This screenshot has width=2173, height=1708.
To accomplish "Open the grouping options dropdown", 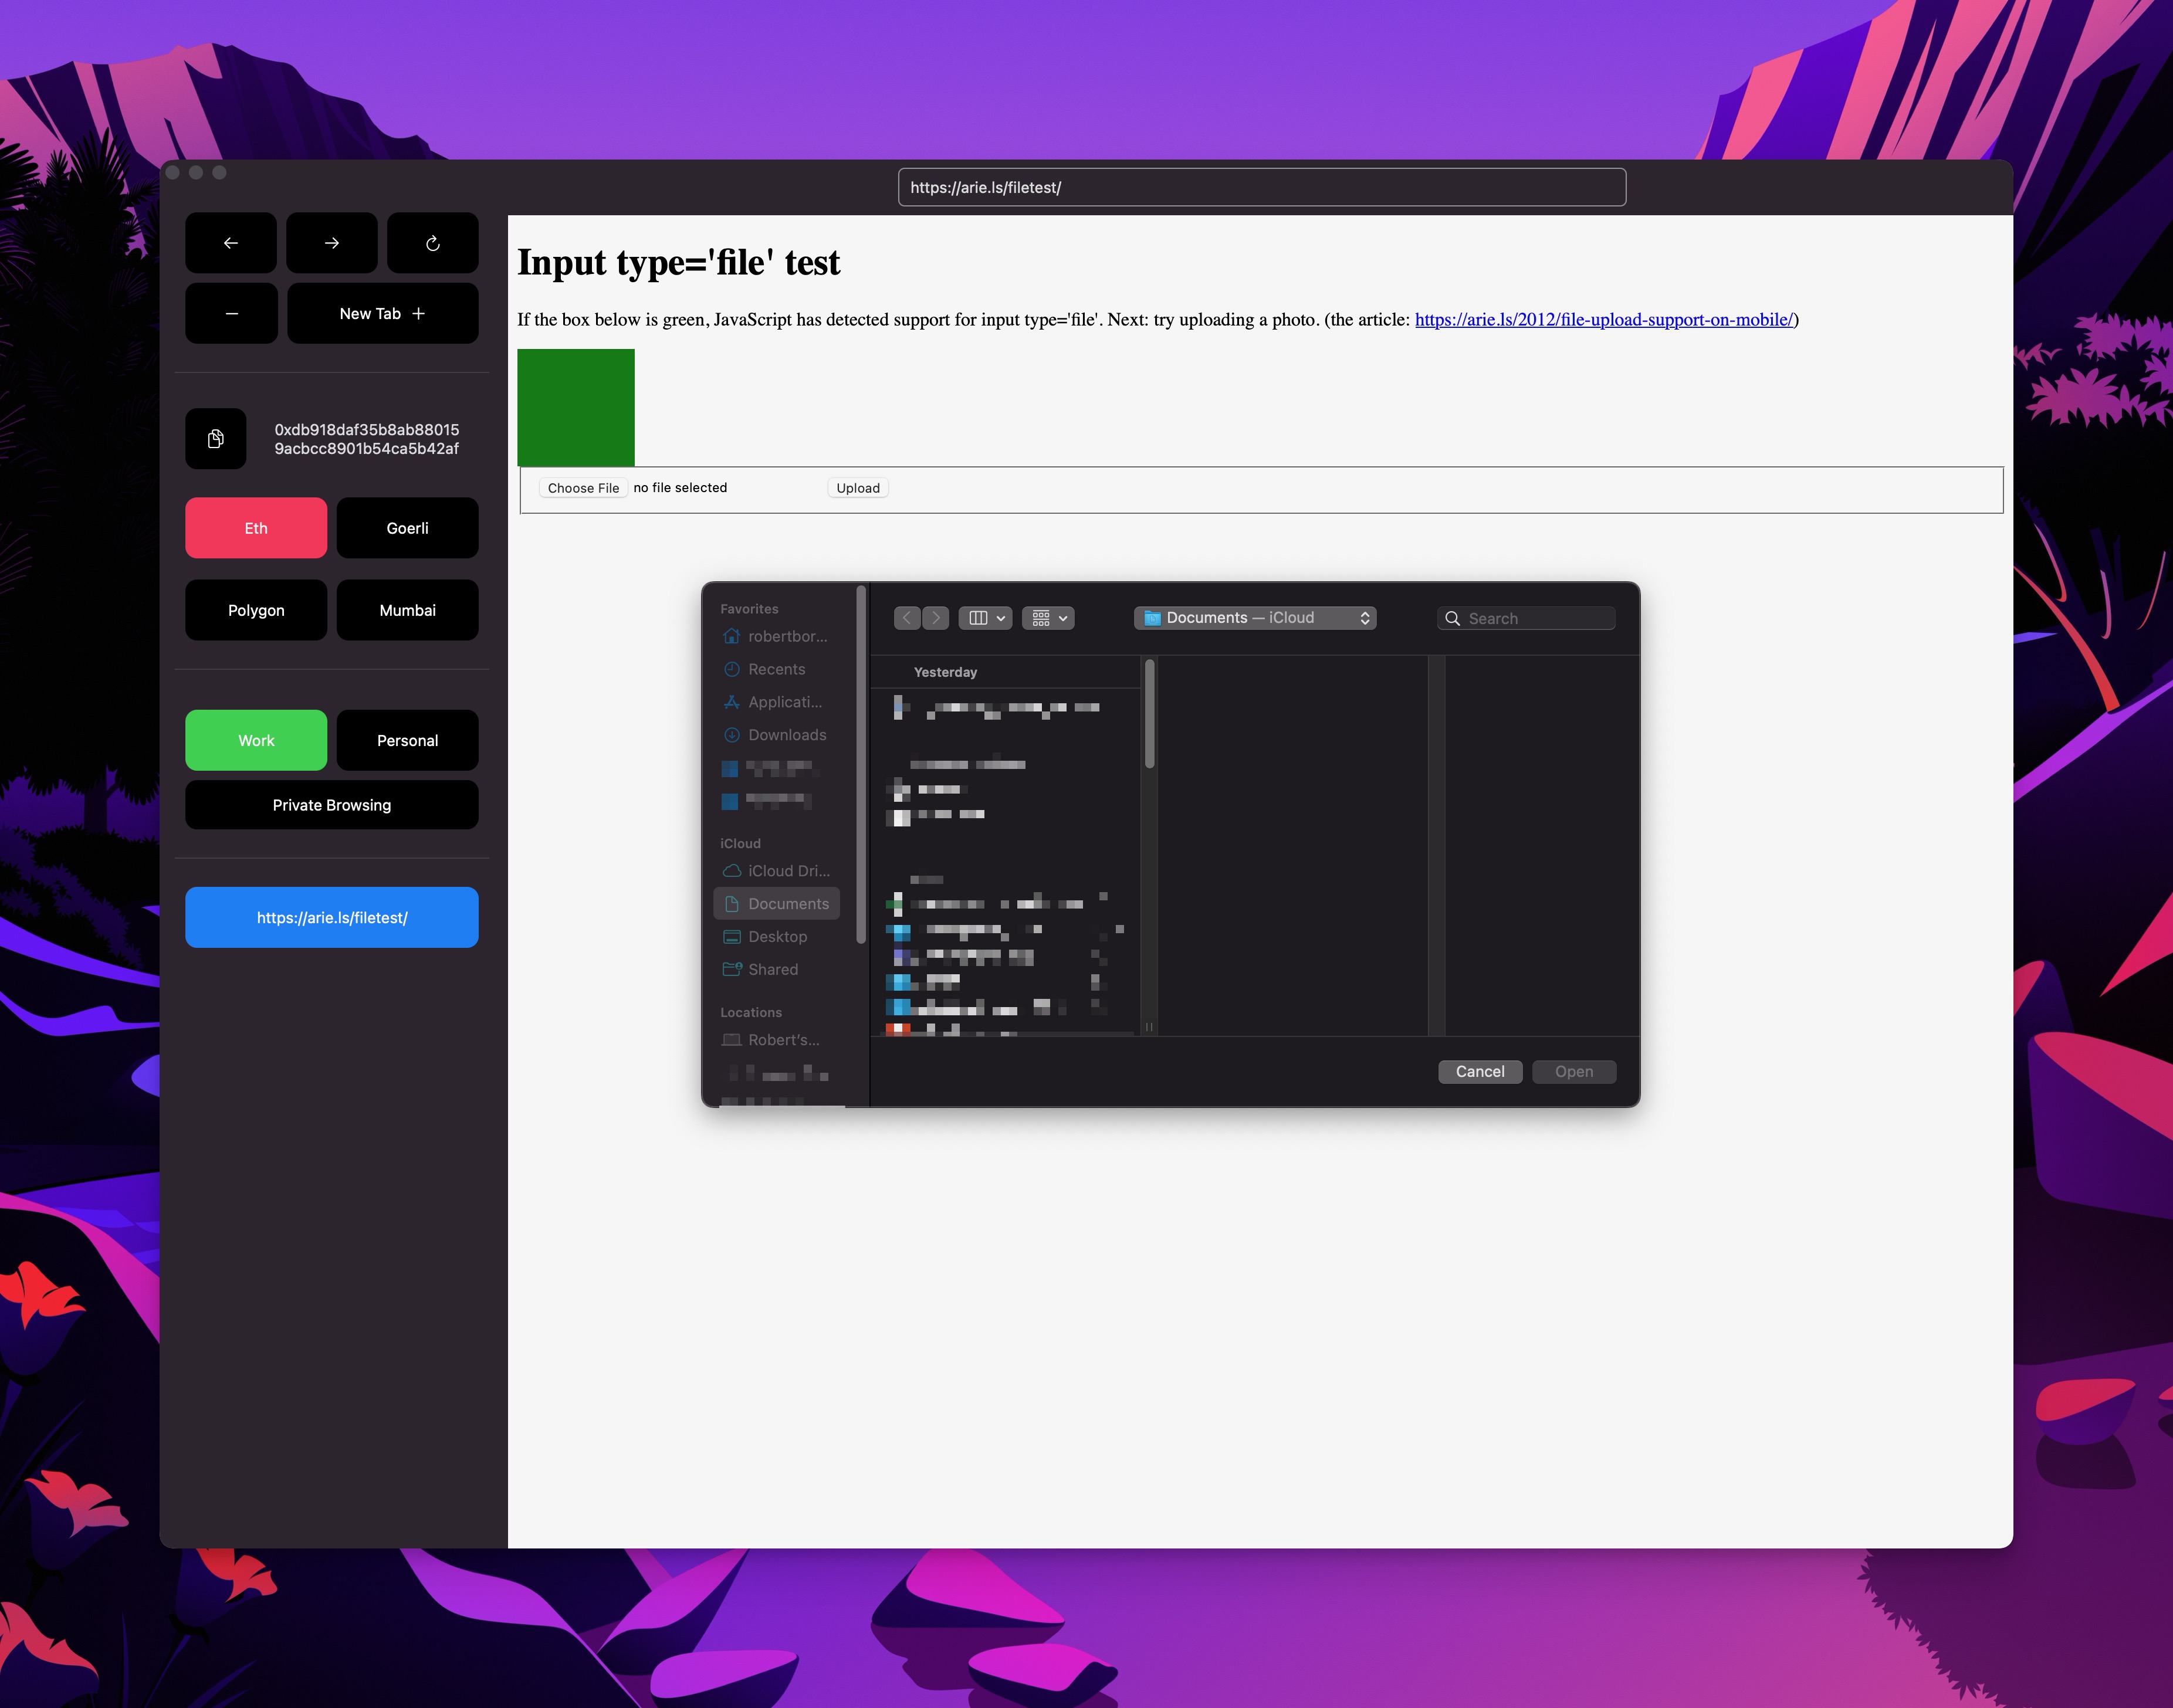I will click(1048, 618).
